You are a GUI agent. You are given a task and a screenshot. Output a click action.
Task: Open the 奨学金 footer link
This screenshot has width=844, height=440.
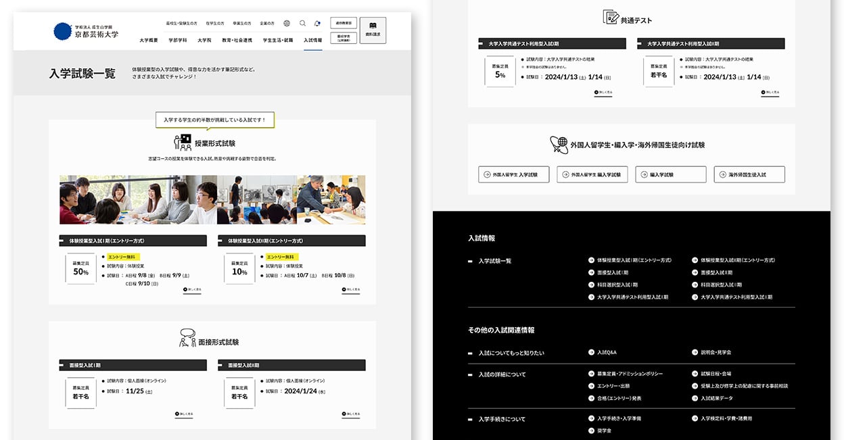[x=604, y=431]
